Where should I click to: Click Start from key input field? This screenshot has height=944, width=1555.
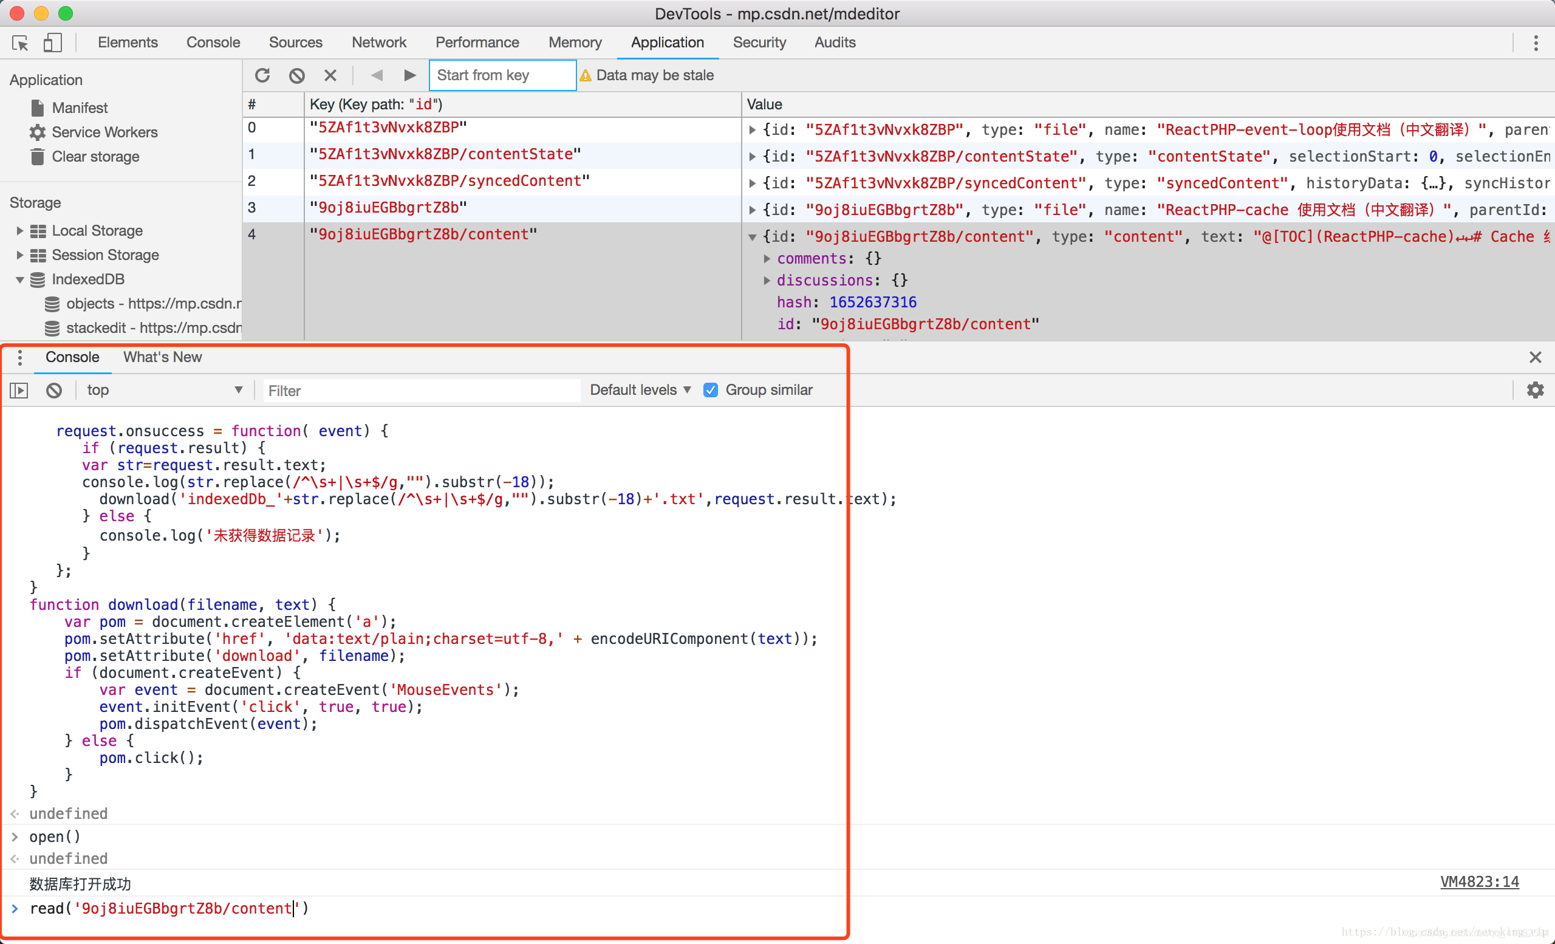500,74
